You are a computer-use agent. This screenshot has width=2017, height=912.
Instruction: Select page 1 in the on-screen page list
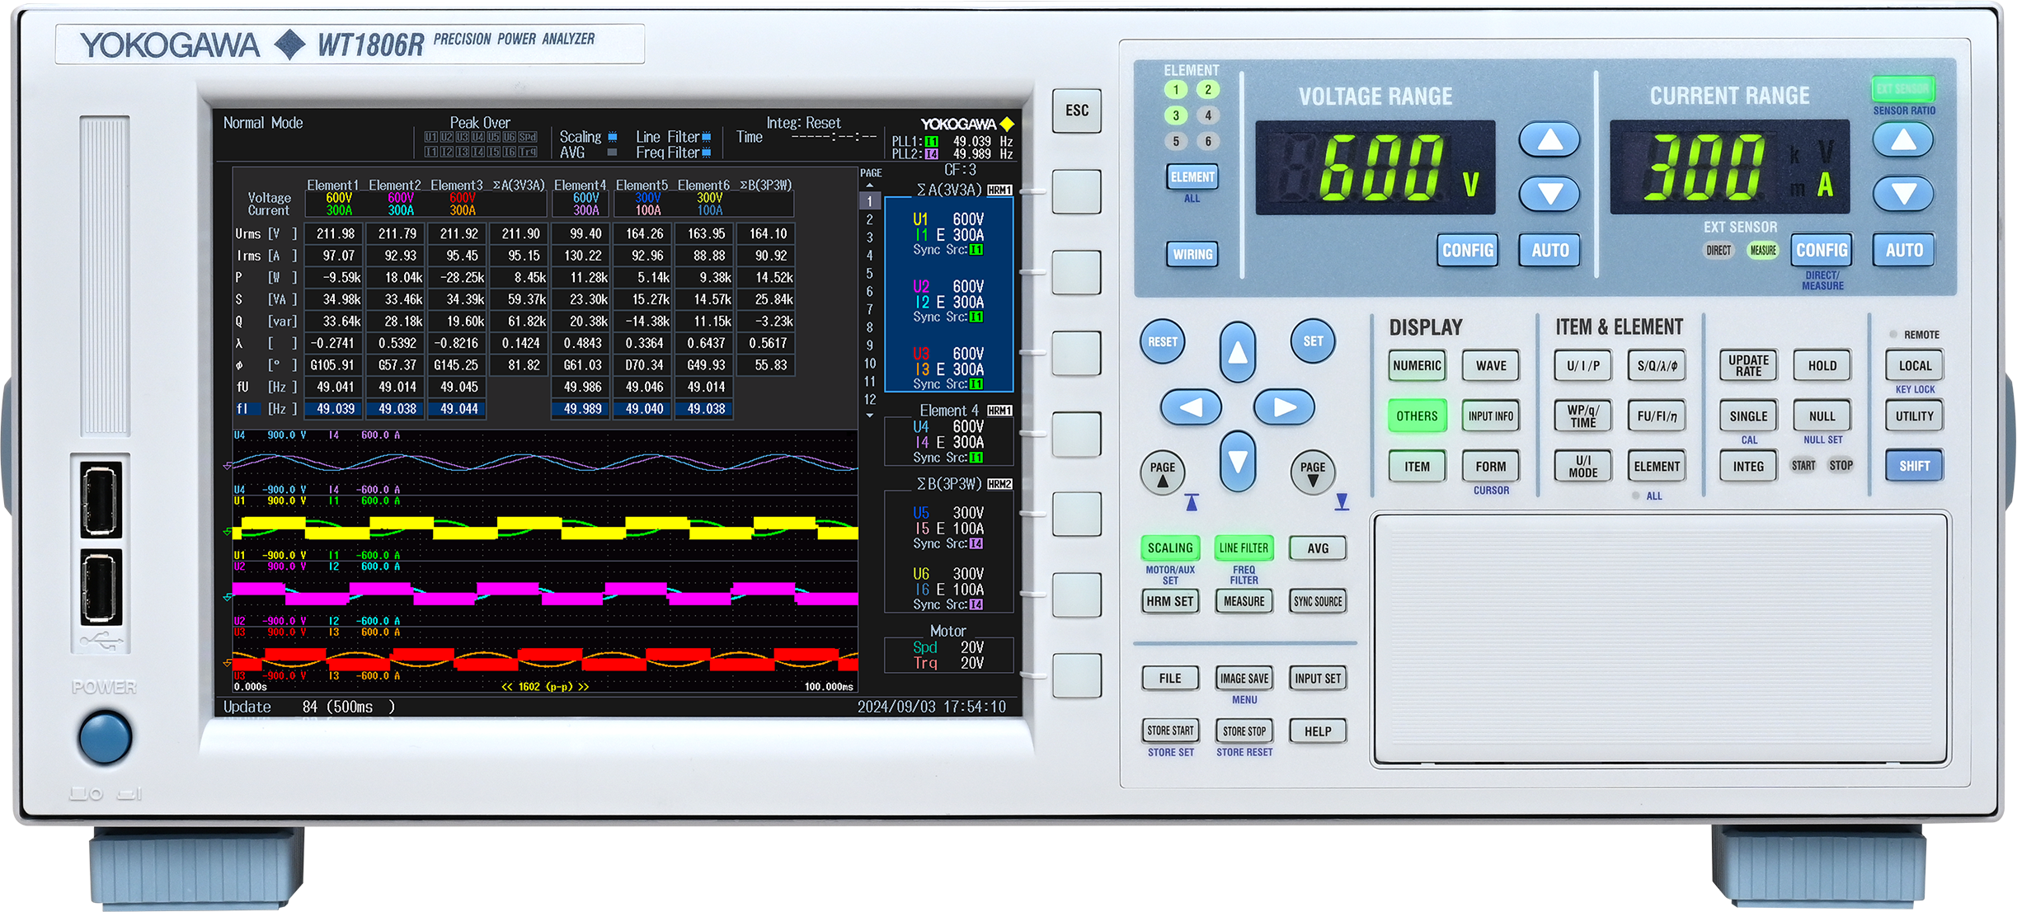(x=869, y=201)
